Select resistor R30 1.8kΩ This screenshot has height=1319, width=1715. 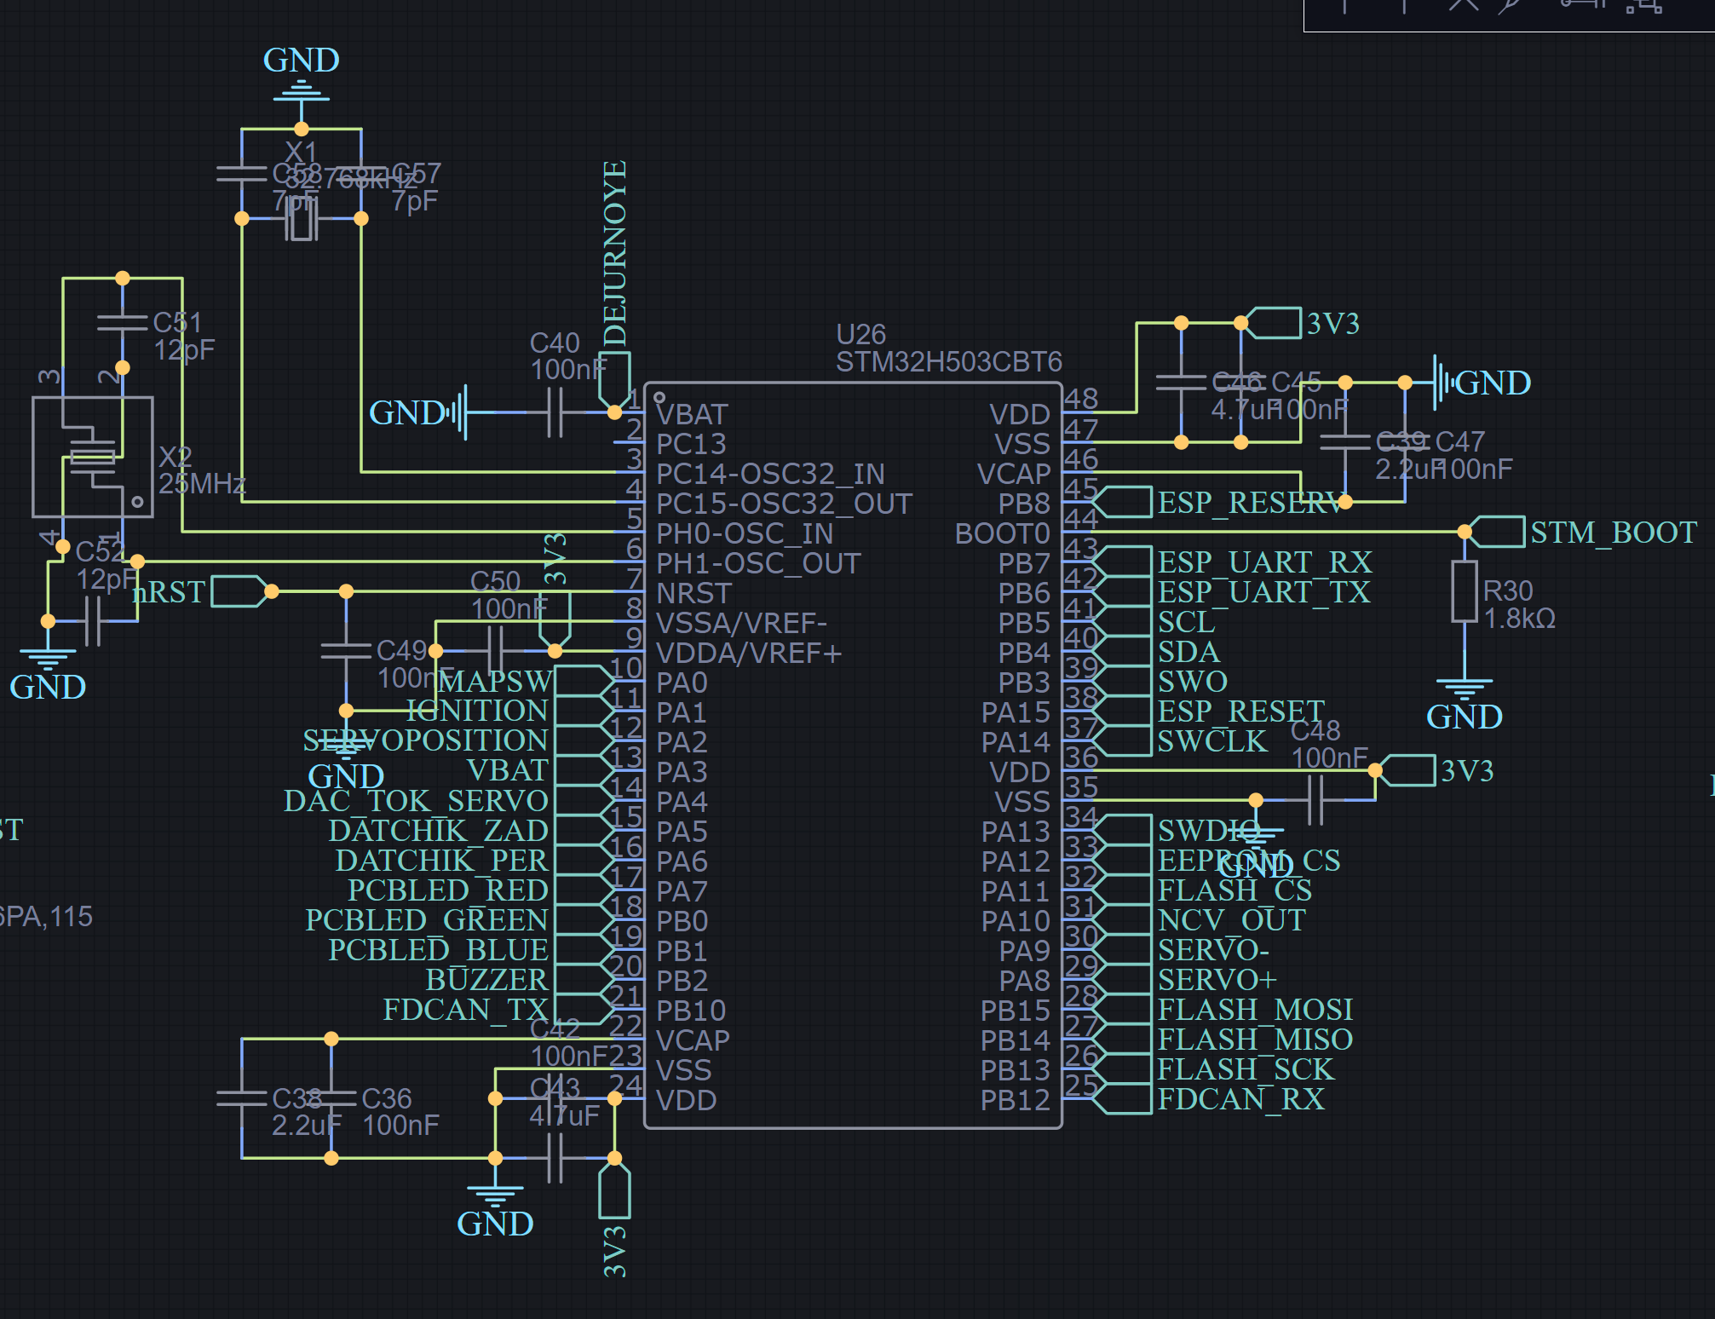[x=1465, y=591]
